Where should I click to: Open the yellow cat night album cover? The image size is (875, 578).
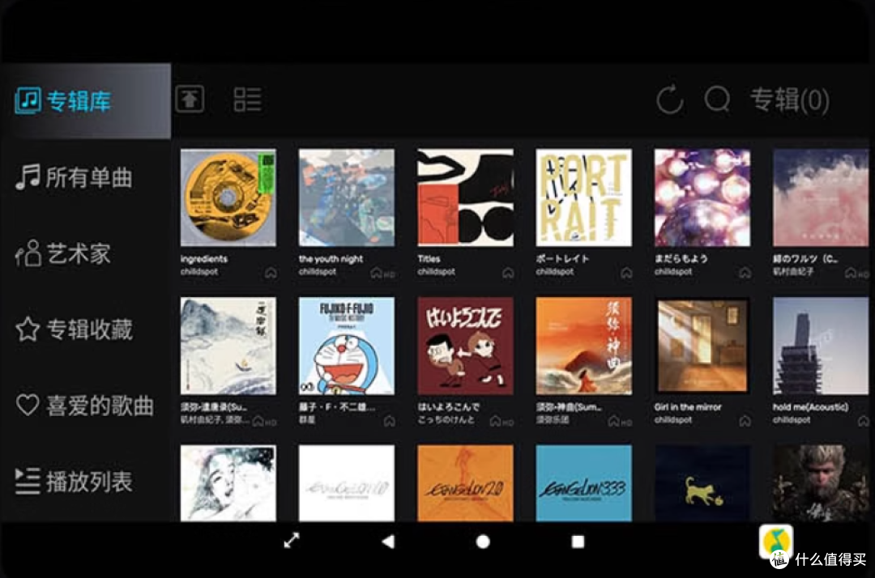[x=702, y=482]
